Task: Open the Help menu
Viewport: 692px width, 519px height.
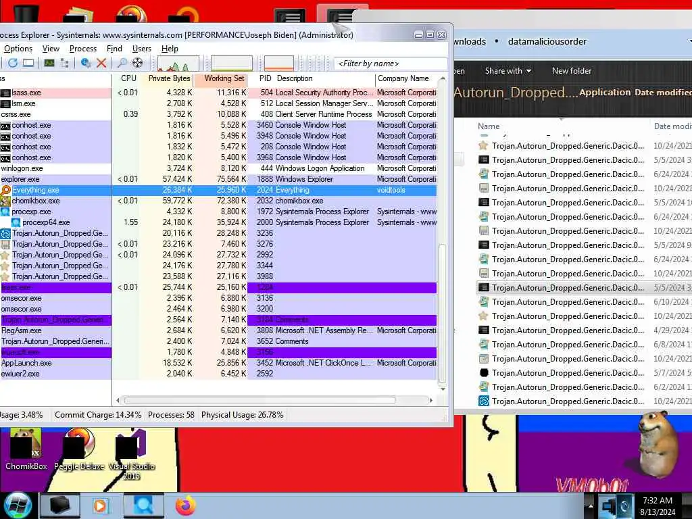Action: pos(170,49)
